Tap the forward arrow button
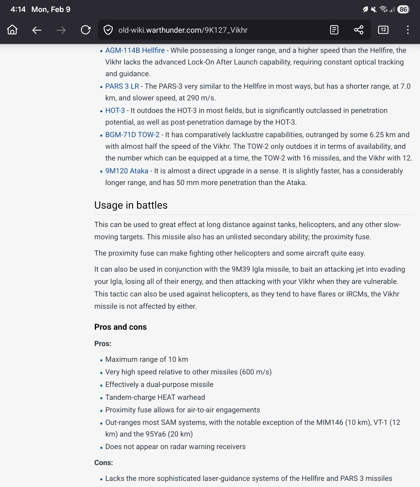Screen dimensions: 420x487 click(x=61, y=30)
